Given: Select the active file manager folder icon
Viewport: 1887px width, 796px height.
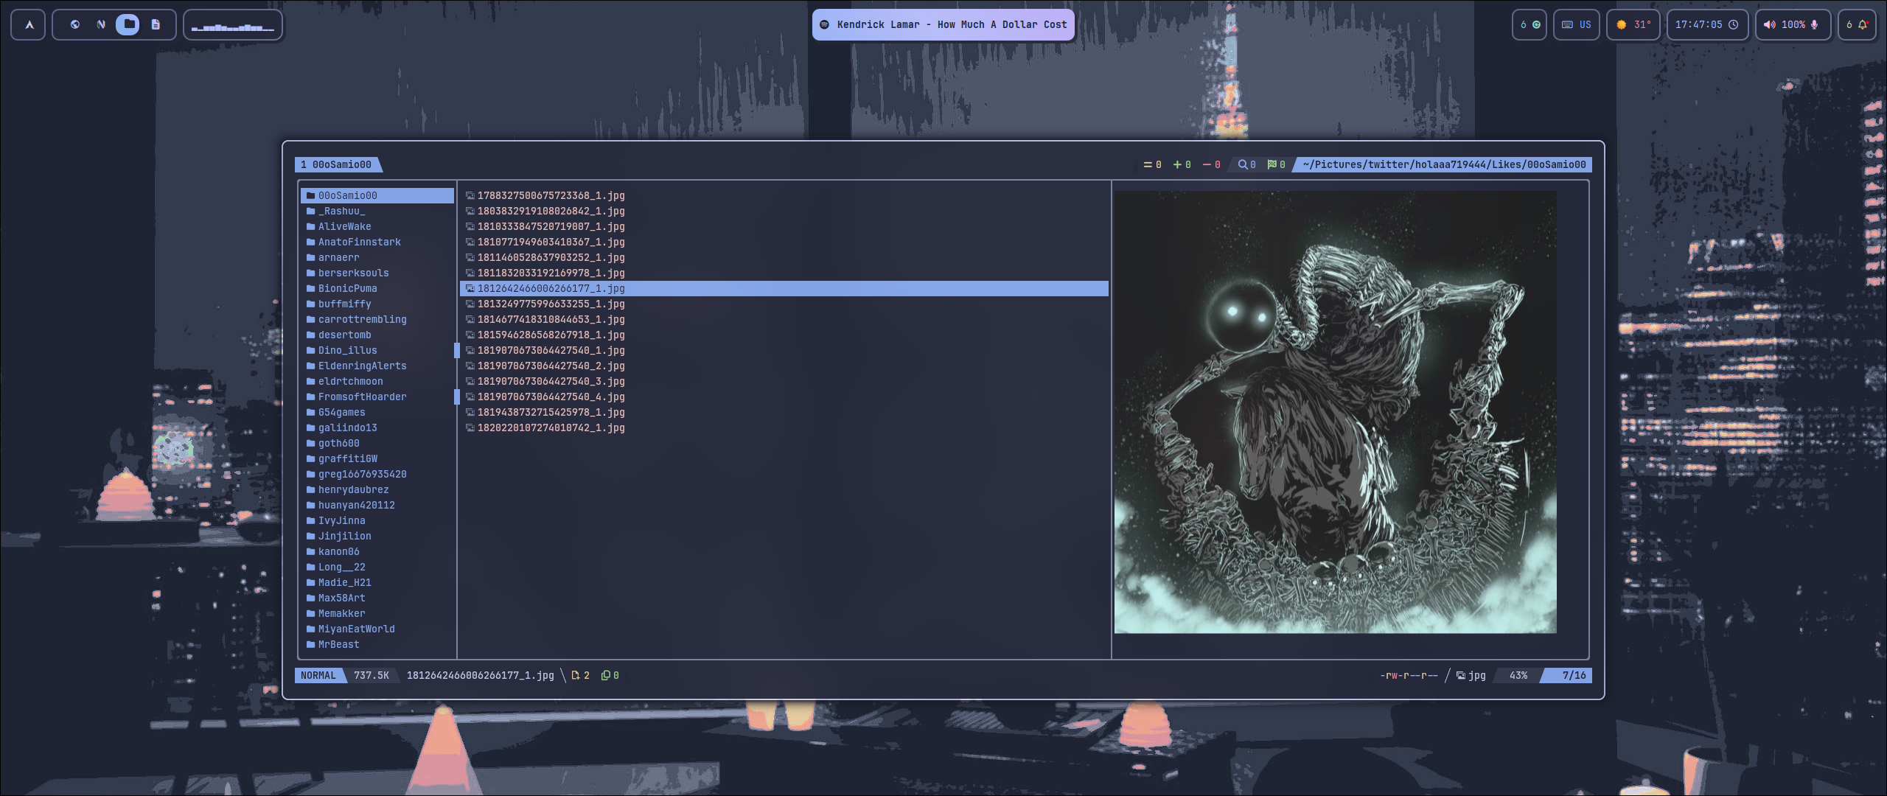Looking at the screenshot, I should tap(126, 24).
